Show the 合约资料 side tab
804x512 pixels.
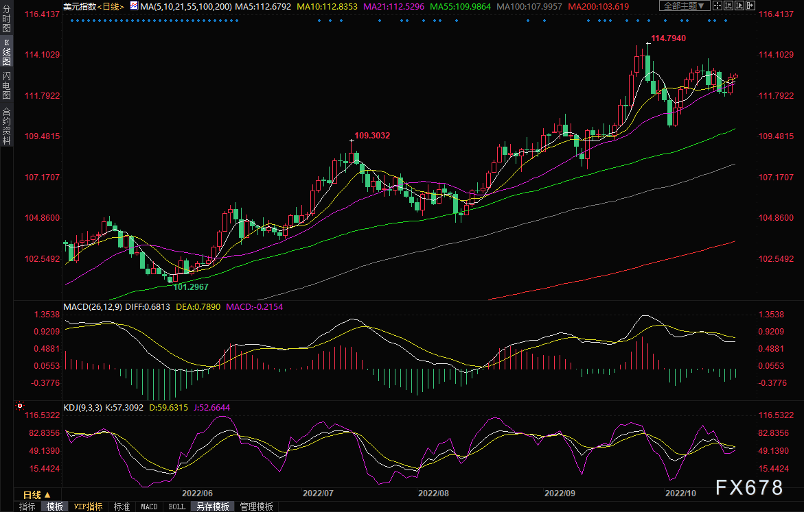(6, 125)
